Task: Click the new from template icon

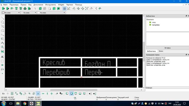Action: point(8,9)
